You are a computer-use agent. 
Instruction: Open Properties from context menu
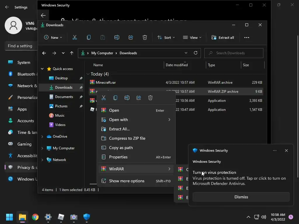[x=136, y=157]
